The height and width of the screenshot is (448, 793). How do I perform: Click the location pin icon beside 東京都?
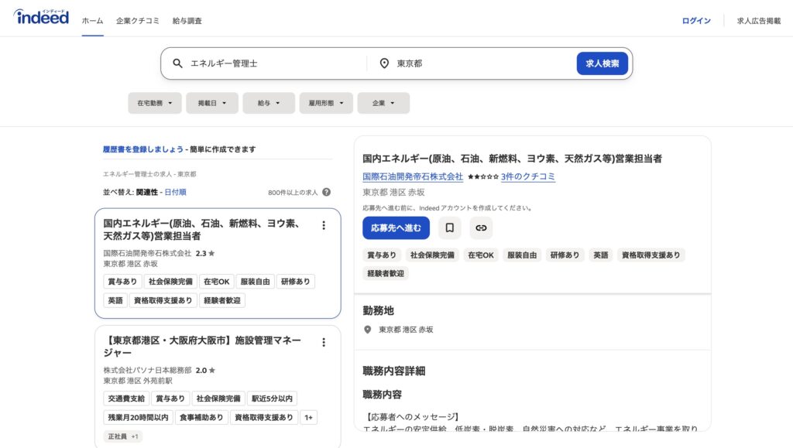pyautogui.click(x=383, y=63)
